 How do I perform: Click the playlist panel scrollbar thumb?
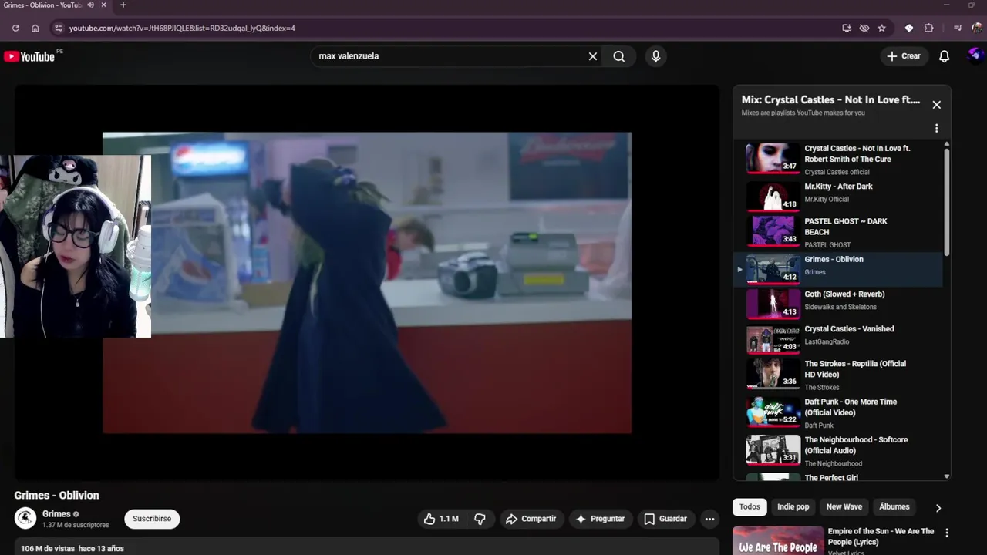[946, 200]
